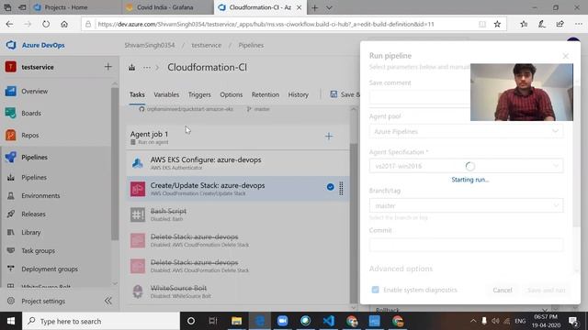
Task: Open Pipelines breadcrumb link
Action: point(251,45)
